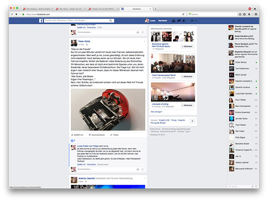The image size is (268, 201).
Task: Click 'Teilen' under the photo
Action: coord(114,135)
